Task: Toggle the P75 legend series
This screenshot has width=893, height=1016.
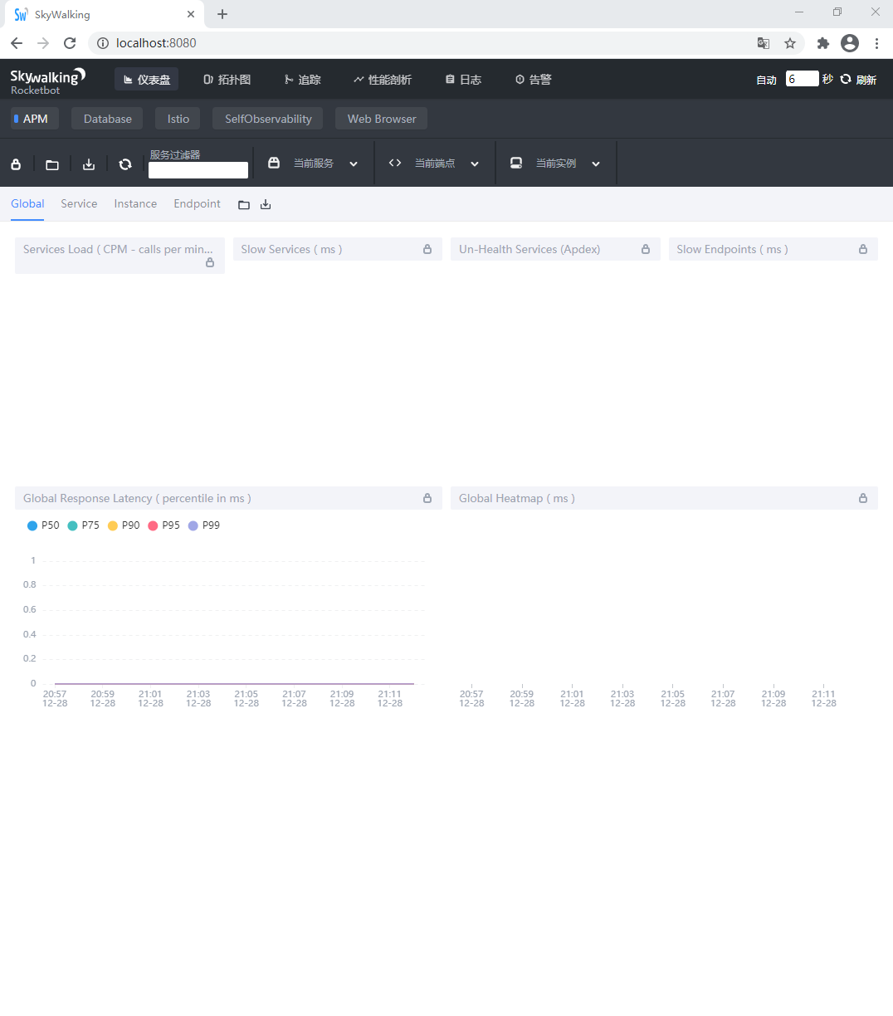Action: 83,525
